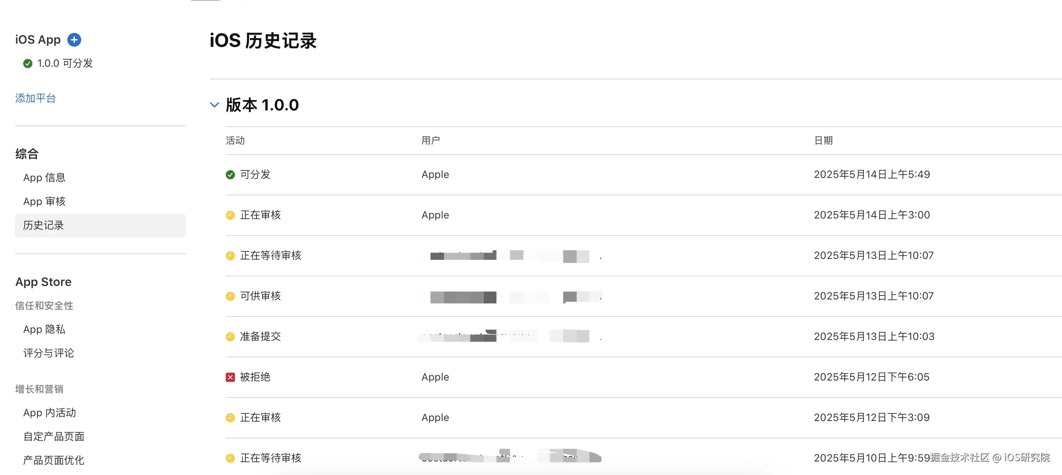Screen dimensions: 1062x475
Task: Select 历史记录 in the sidebar
Action: click(43, 226)
